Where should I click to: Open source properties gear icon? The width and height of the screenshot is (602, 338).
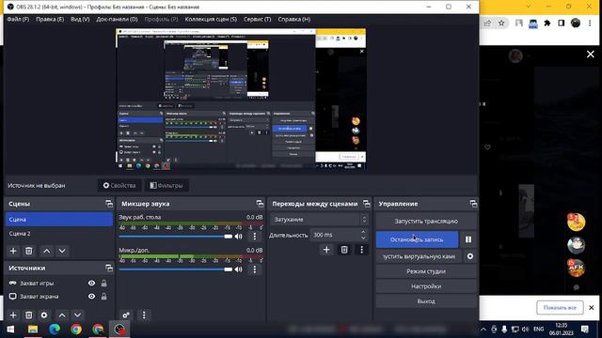tap(44, 315)
